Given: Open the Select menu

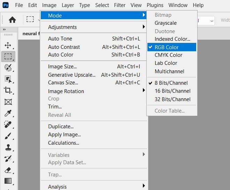Looking at the screenshot, I should pos(102,5).
